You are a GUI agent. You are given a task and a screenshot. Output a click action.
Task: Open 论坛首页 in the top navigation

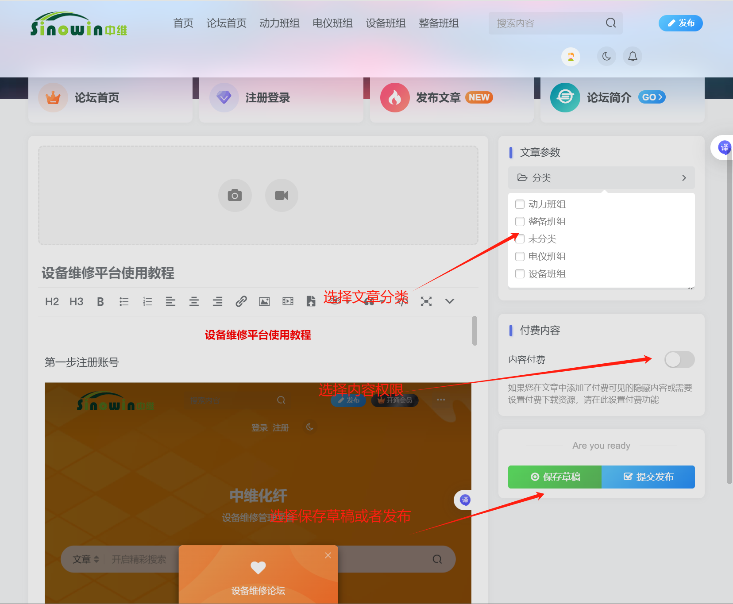pos(227,23)
